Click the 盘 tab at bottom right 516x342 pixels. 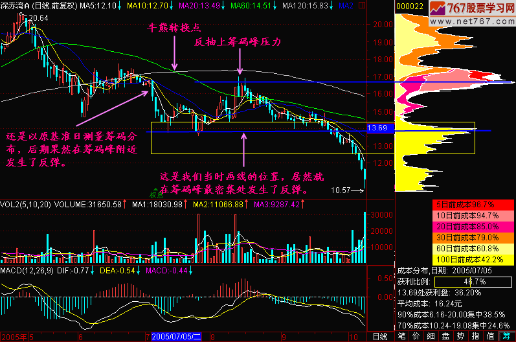tap(445, 336)
